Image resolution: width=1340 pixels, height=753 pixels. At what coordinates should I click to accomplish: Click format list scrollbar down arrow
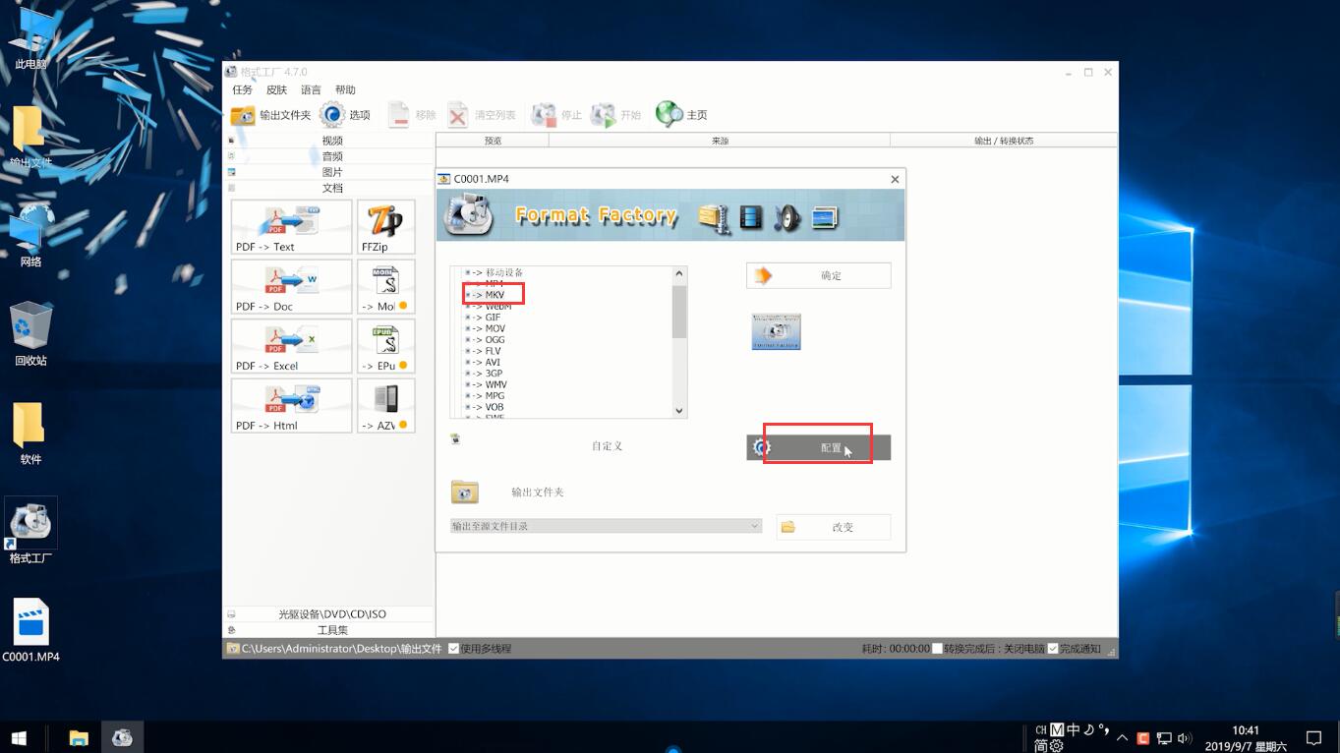point(679,411)
